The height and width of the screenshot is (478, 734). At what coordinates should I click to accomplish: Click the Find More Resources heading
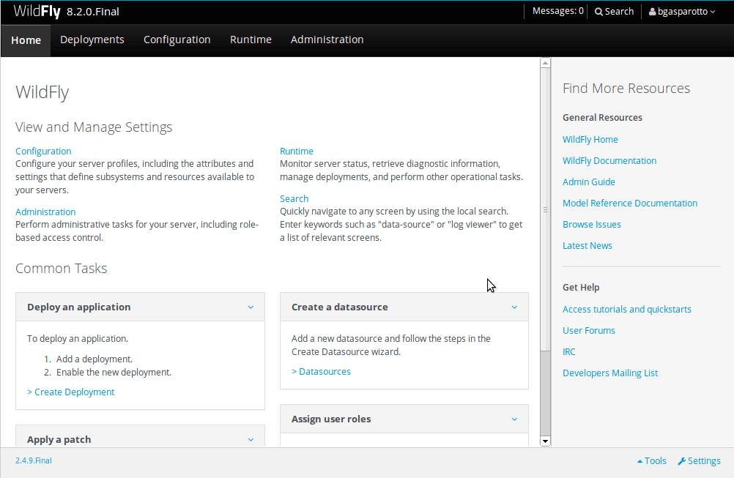[x=626, y=89]
